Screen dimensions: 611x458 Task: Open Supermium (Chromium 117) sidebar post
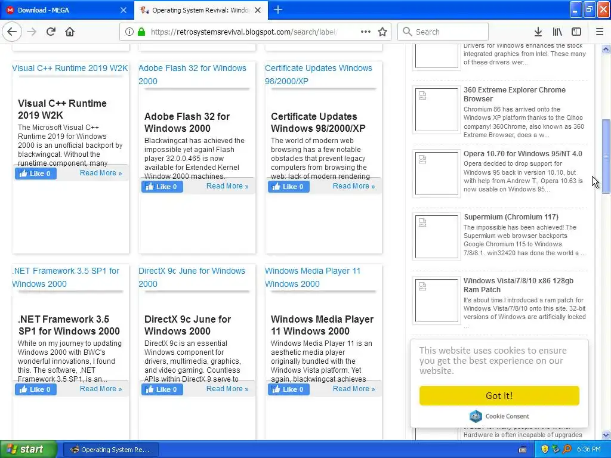[511, 217]
